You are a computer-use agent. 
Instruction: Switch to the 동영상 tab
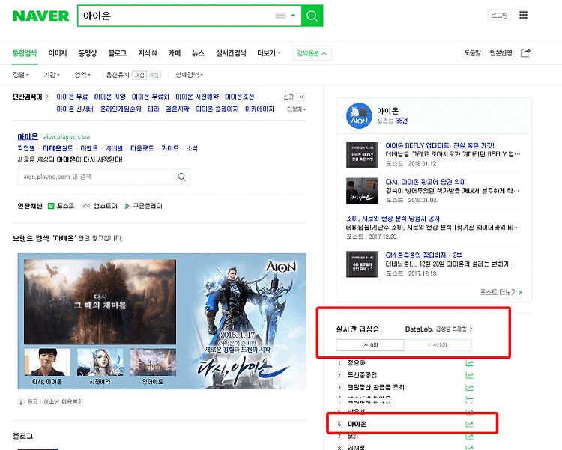pyautogui.click(x=88, y=53)
